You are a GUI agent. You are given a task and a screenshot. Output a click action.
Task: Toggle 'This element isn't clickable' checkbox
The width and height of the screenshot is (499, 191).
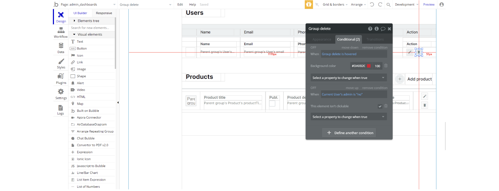pyautogui.click(x=380, y=106)
